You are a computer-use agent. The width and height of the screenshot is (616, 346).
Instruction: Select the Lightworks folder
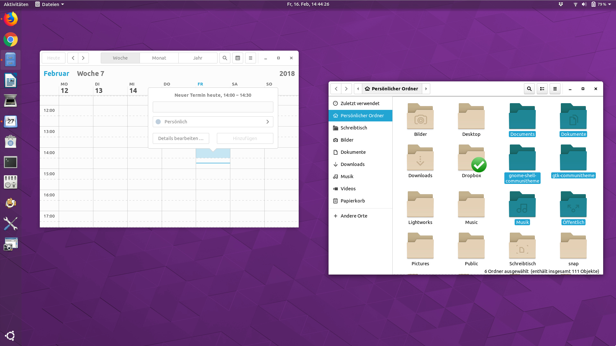420,205
